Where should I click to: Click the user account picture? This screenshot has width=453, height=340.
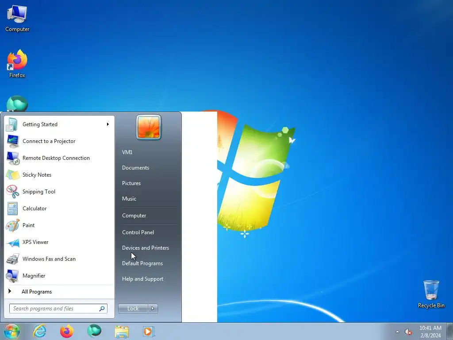coord(149,127)
